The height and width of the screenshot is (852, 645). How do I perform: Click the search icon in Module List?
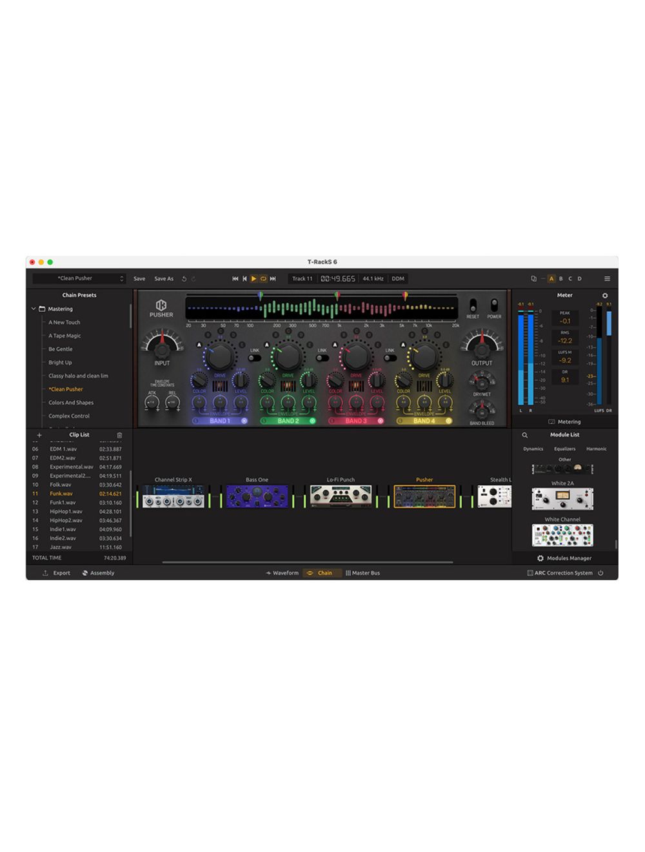(524, 434)
